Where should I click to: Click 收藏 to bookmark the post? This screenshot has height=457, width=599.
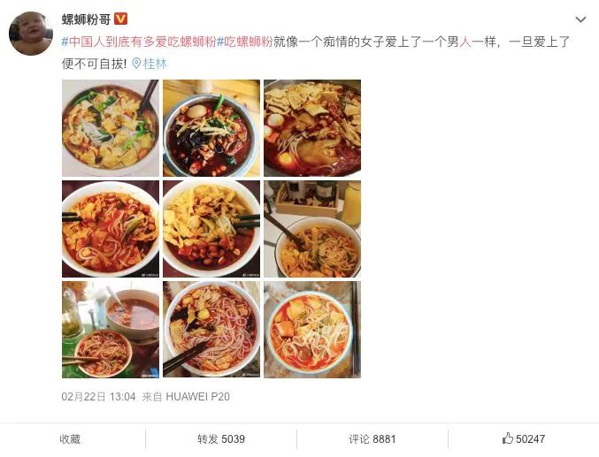pos(70,439)
